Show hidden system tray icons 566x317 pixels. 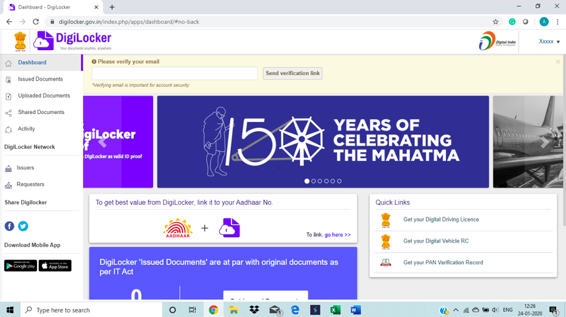456,310
